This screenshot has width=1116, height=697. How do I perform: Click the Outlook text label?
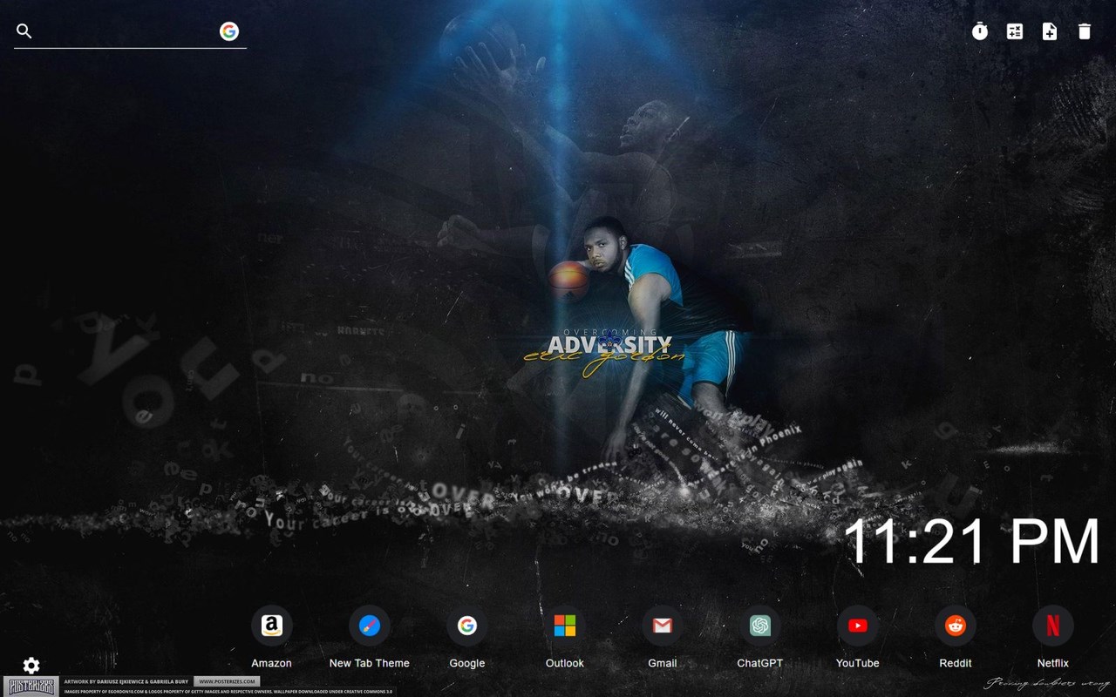(565, 663)
